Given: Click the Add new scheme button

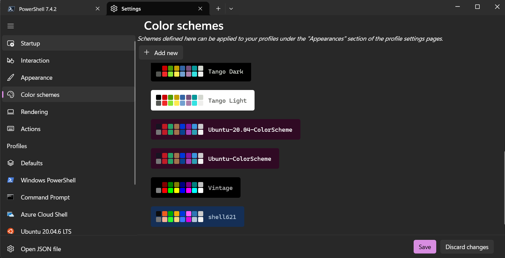Looking at the screenshot, I should pyautogui.click(x=161, y=52).
